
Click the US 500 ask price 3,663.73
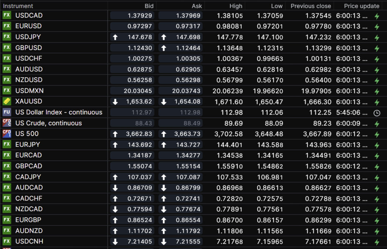[181, 134]
